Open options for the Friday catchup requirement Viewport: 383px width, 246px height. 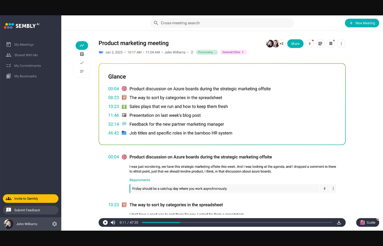coord(333,189)
